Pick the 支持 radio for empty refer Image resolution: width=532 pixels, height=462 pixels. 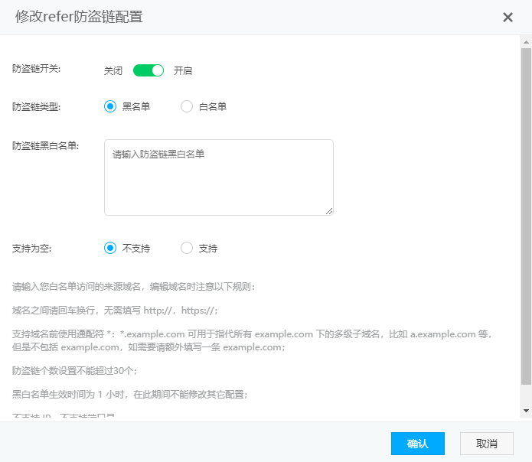point(187,248)
